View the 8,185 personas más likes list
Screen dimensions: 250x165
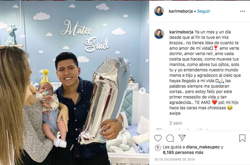pos(183,152)
